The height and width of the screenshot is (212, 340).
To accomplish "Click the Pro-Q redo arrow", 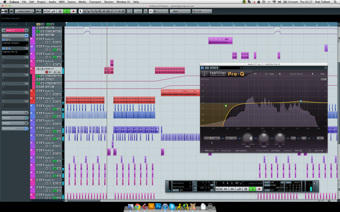I will [x=260, y=73].
